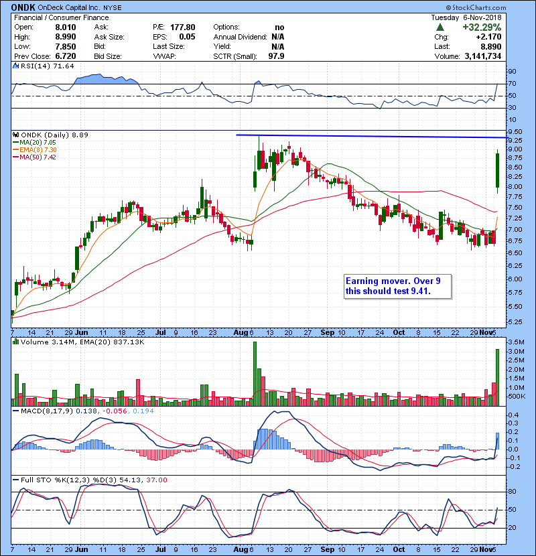Click the Financial / Consumer Finance sector text
The height and width of the screenshot is (556, 536).
[62, 17]
